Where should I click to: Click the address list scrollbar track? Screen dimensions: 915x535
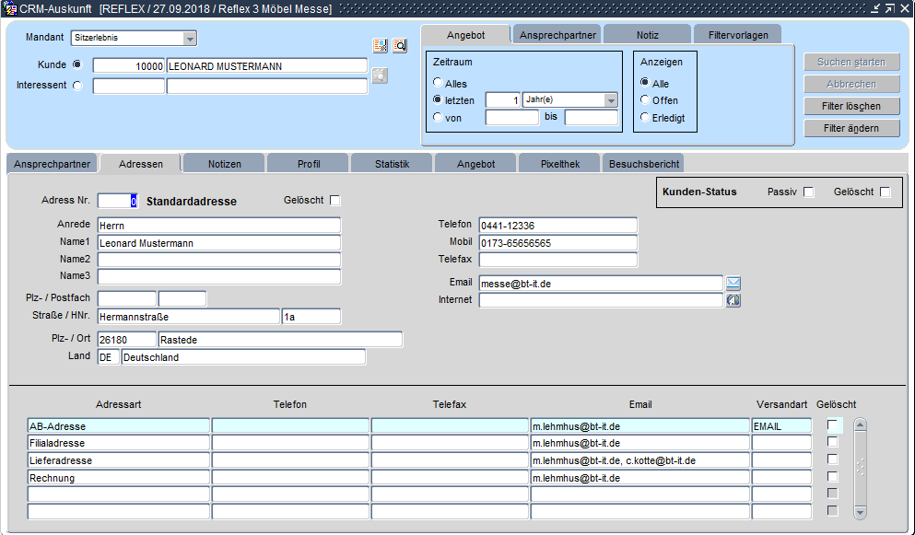[861, 468]
